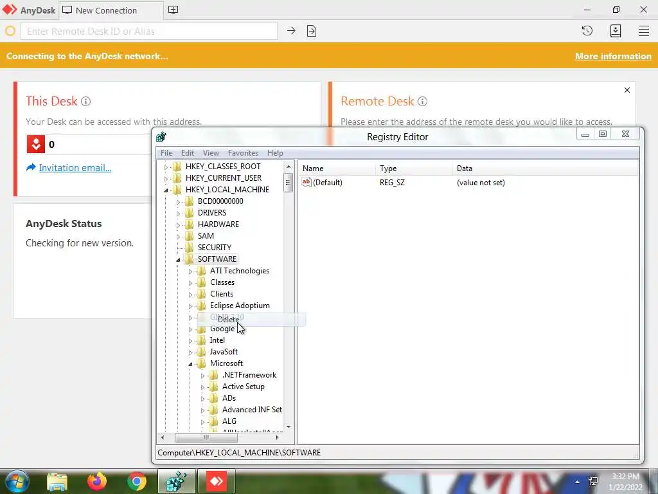The width and height of the screenshot is (658, 494).
Task: Open the address book icon
Action: [616, 31]
